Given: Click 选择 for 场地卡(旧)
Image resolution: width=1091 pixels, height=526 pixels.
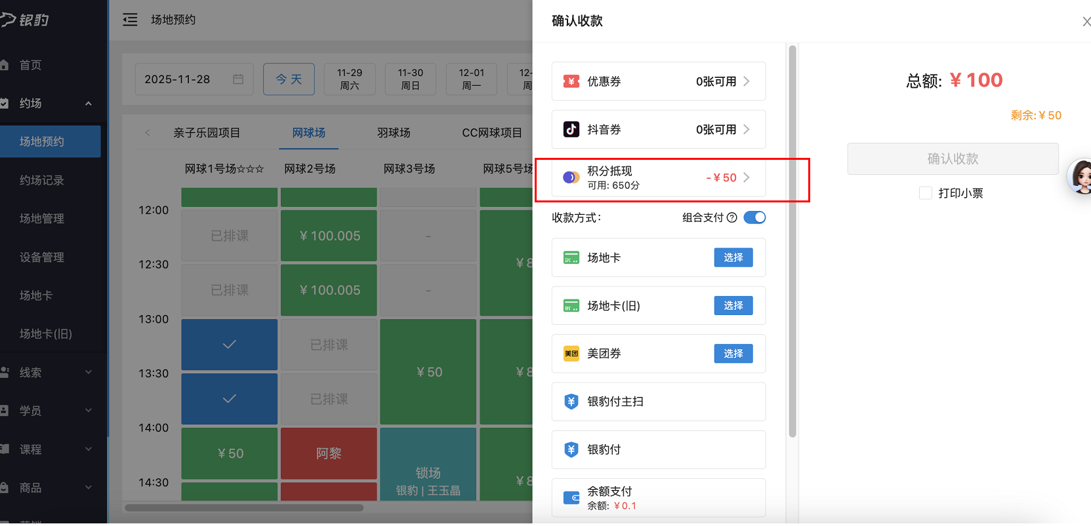Looking at the screenshot, I should 733,306.
